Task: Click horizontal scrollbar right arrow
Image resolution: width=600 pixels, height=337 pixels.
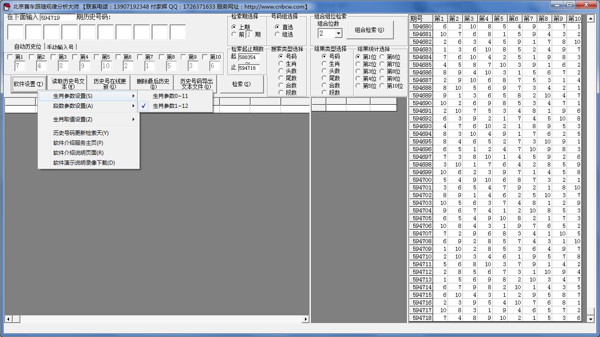Action: 305,319
